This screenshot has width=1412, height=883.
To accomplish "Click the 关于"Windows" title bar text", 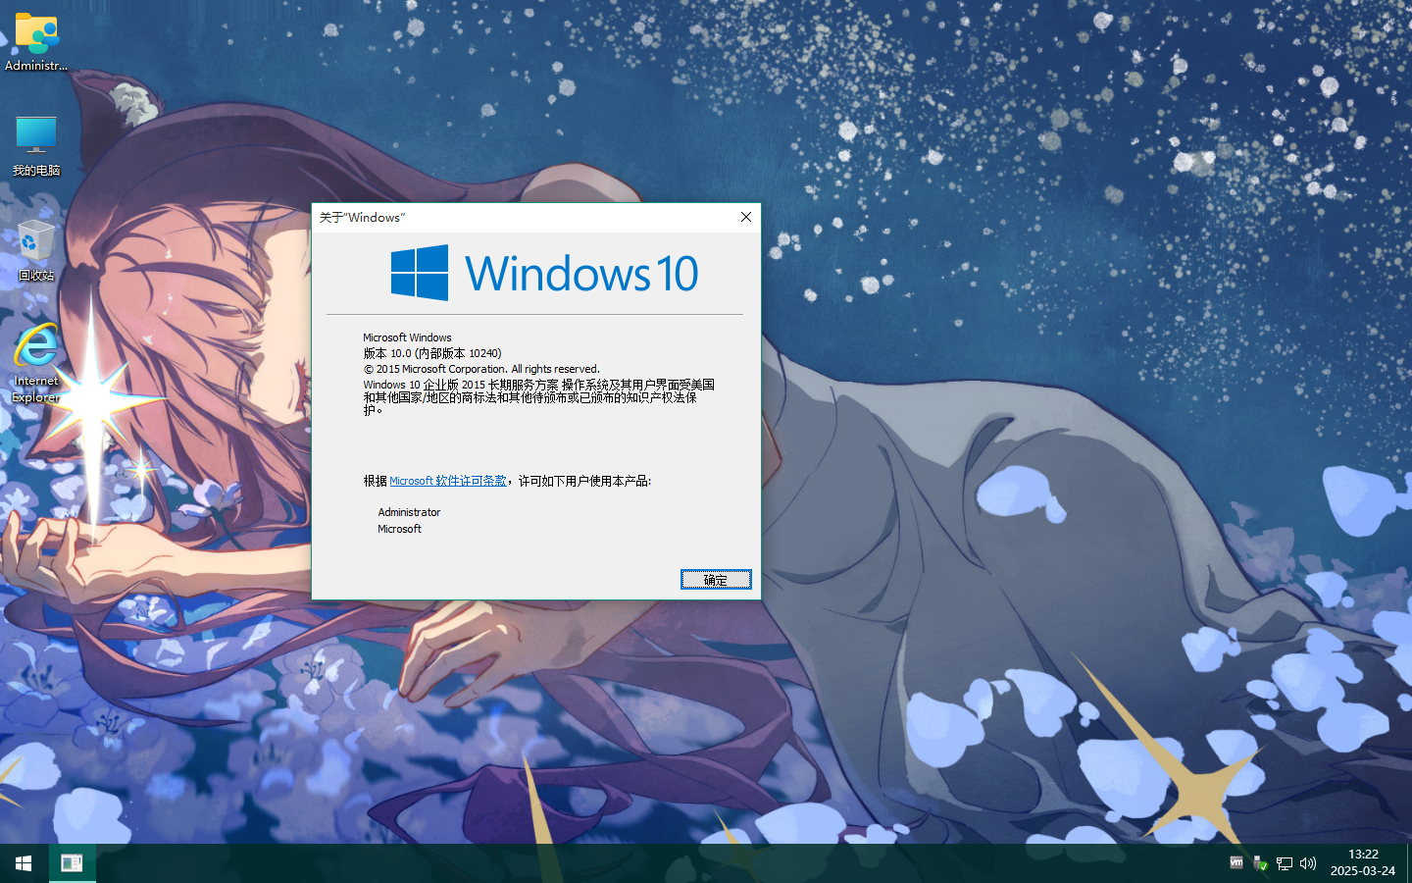I will tap(362, 218).
